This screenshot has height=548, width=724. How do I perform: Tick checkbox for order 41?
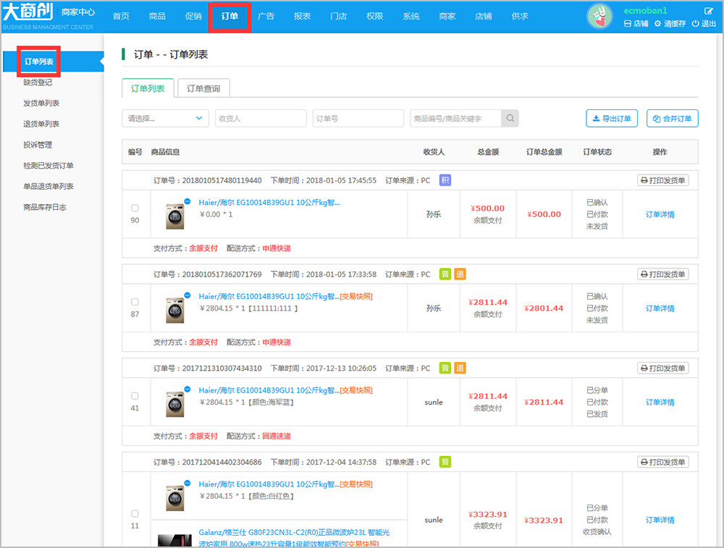[x=135, y=396]
